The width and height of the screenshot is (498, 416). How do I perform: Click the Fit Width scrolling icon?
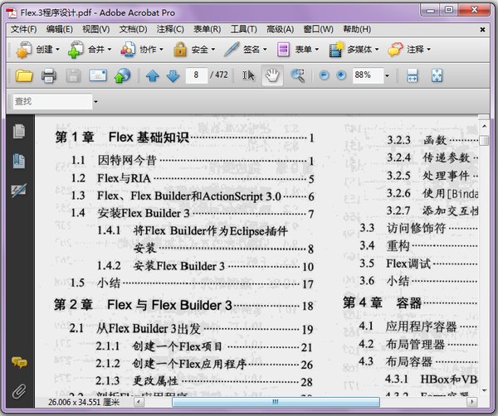click(x=413, y=75)
